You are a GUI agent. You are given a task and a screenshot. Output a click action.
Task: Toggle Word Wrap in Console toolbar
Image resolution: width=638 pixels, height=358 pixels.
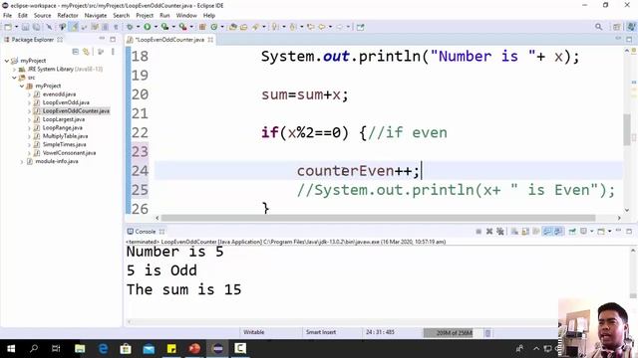[x=536, y=232]
